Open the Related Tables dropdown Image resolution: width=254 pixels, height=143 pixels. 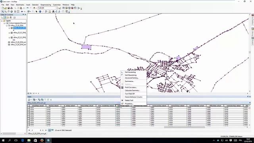(35, 100)
